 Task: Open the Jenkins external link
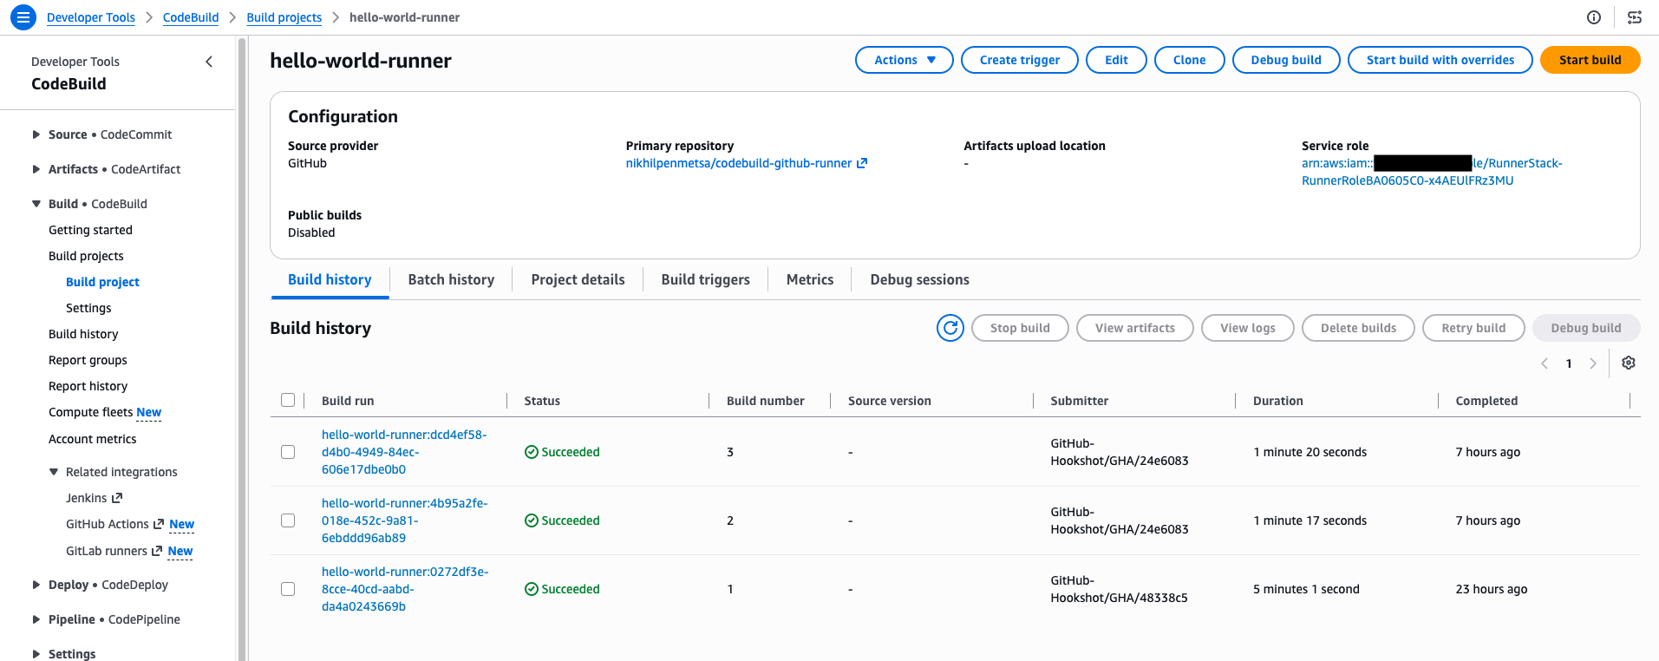[95, 498]
